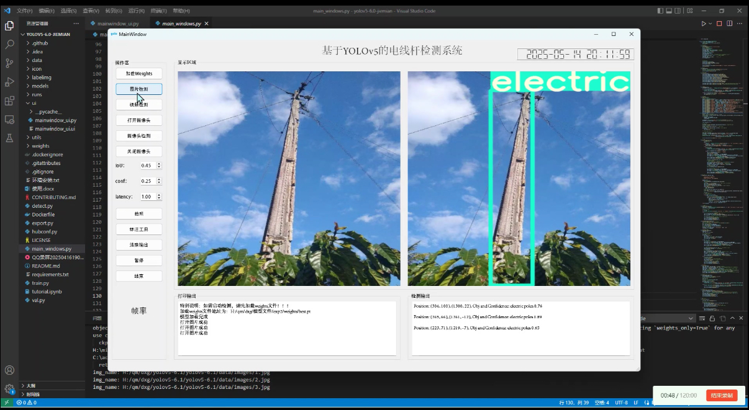Open detect.py in the file tree

pyautogui.click(x=52, y=206)
